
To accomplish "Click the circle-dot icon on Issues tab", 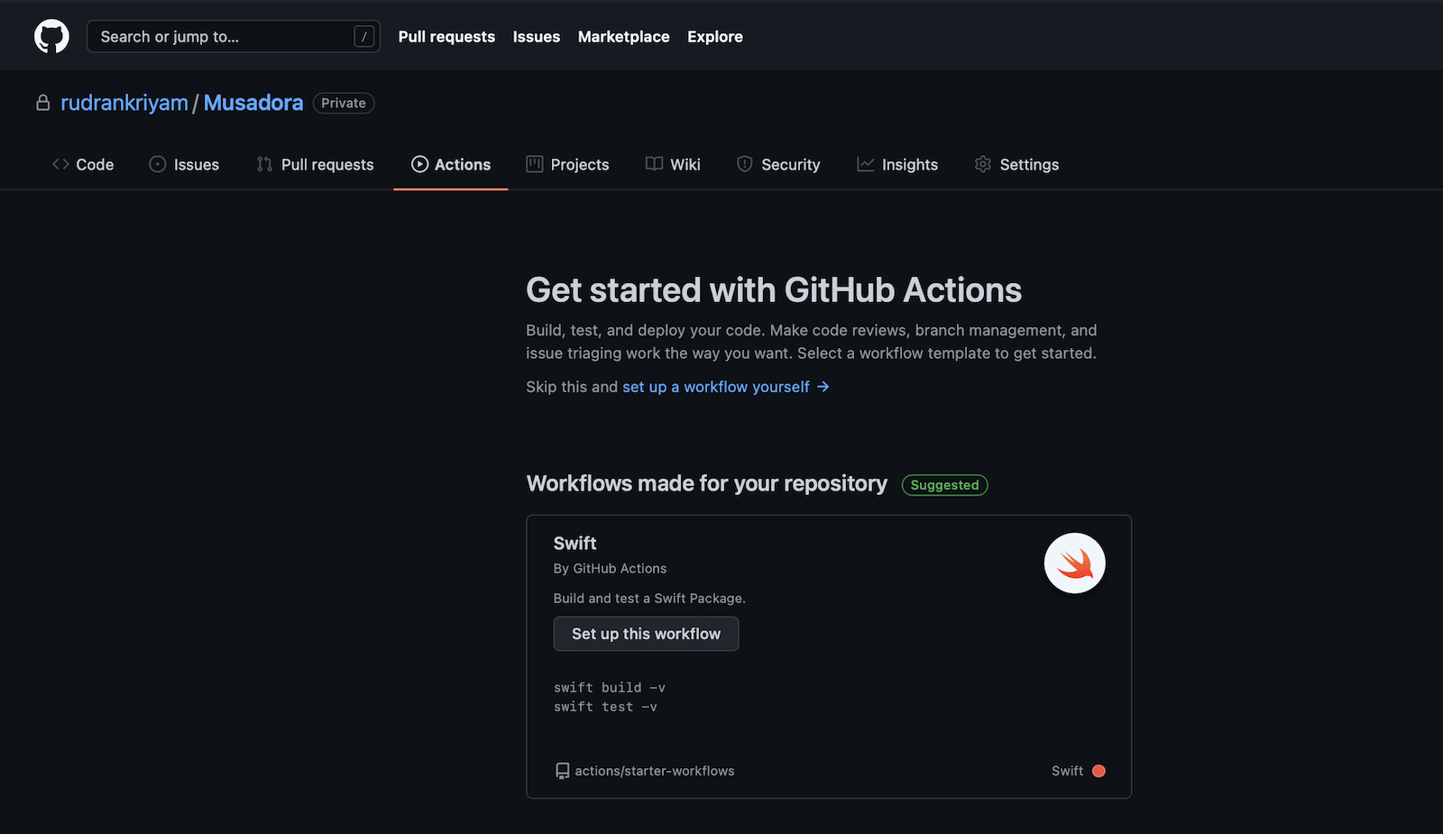I will 158,164.
